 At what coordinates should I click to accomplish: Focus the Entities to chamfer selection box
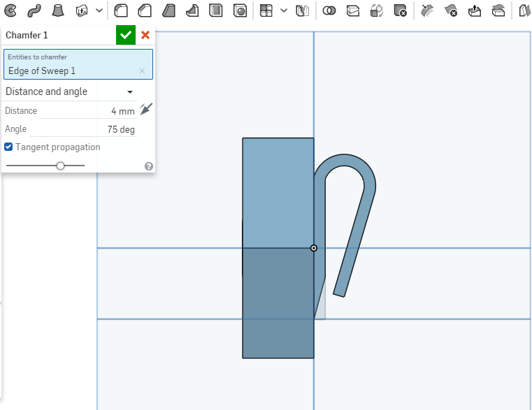[78, 64]
